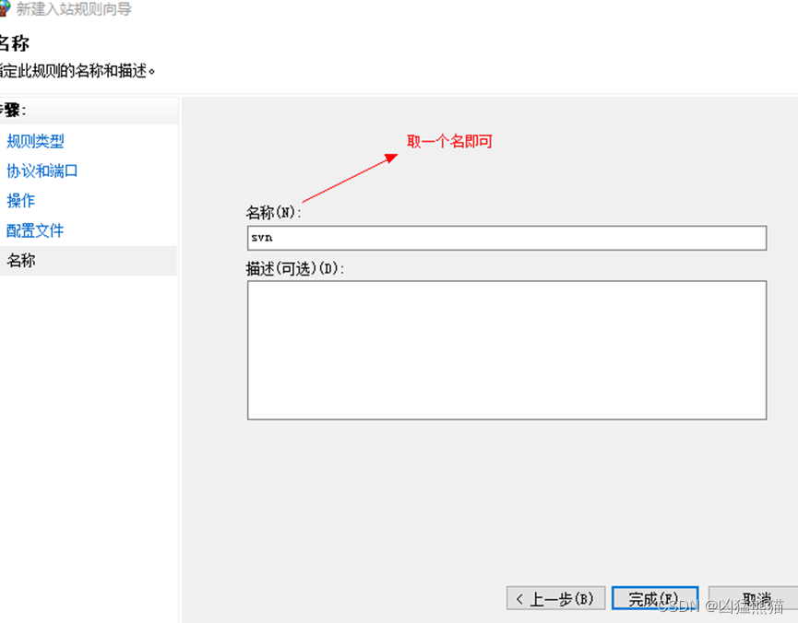Select the svn text in the name box
Screen dimensions: 798x623
click(261, 238)
